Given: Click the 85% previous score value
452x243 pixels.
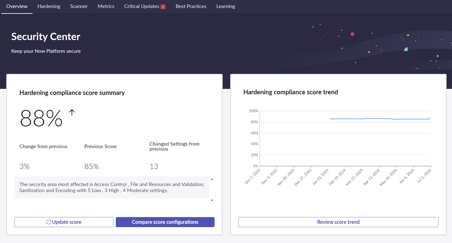Looking at the screenshot, I should [x=91, y=166].
